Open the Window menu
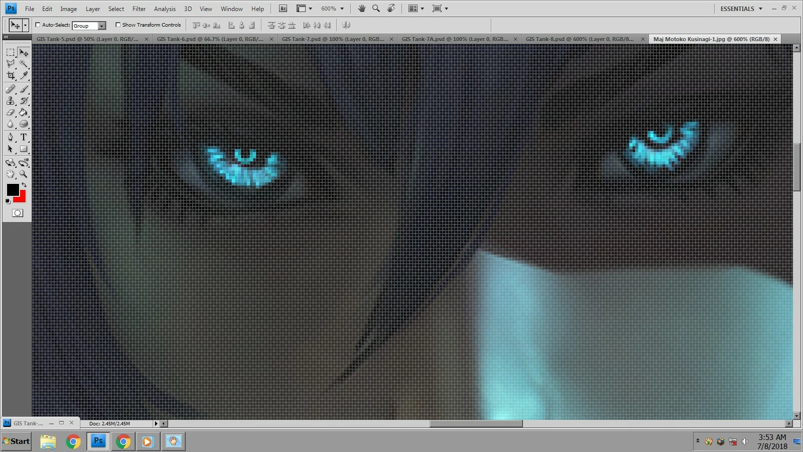 pos(232,9)
